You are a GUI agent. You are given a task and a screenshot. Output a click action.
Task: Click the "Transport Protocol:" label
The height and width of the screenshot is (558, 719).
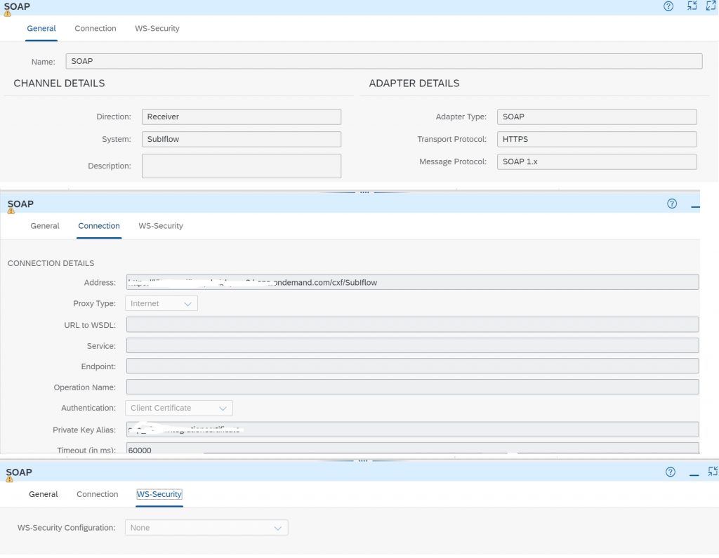(x=451, y=140)
